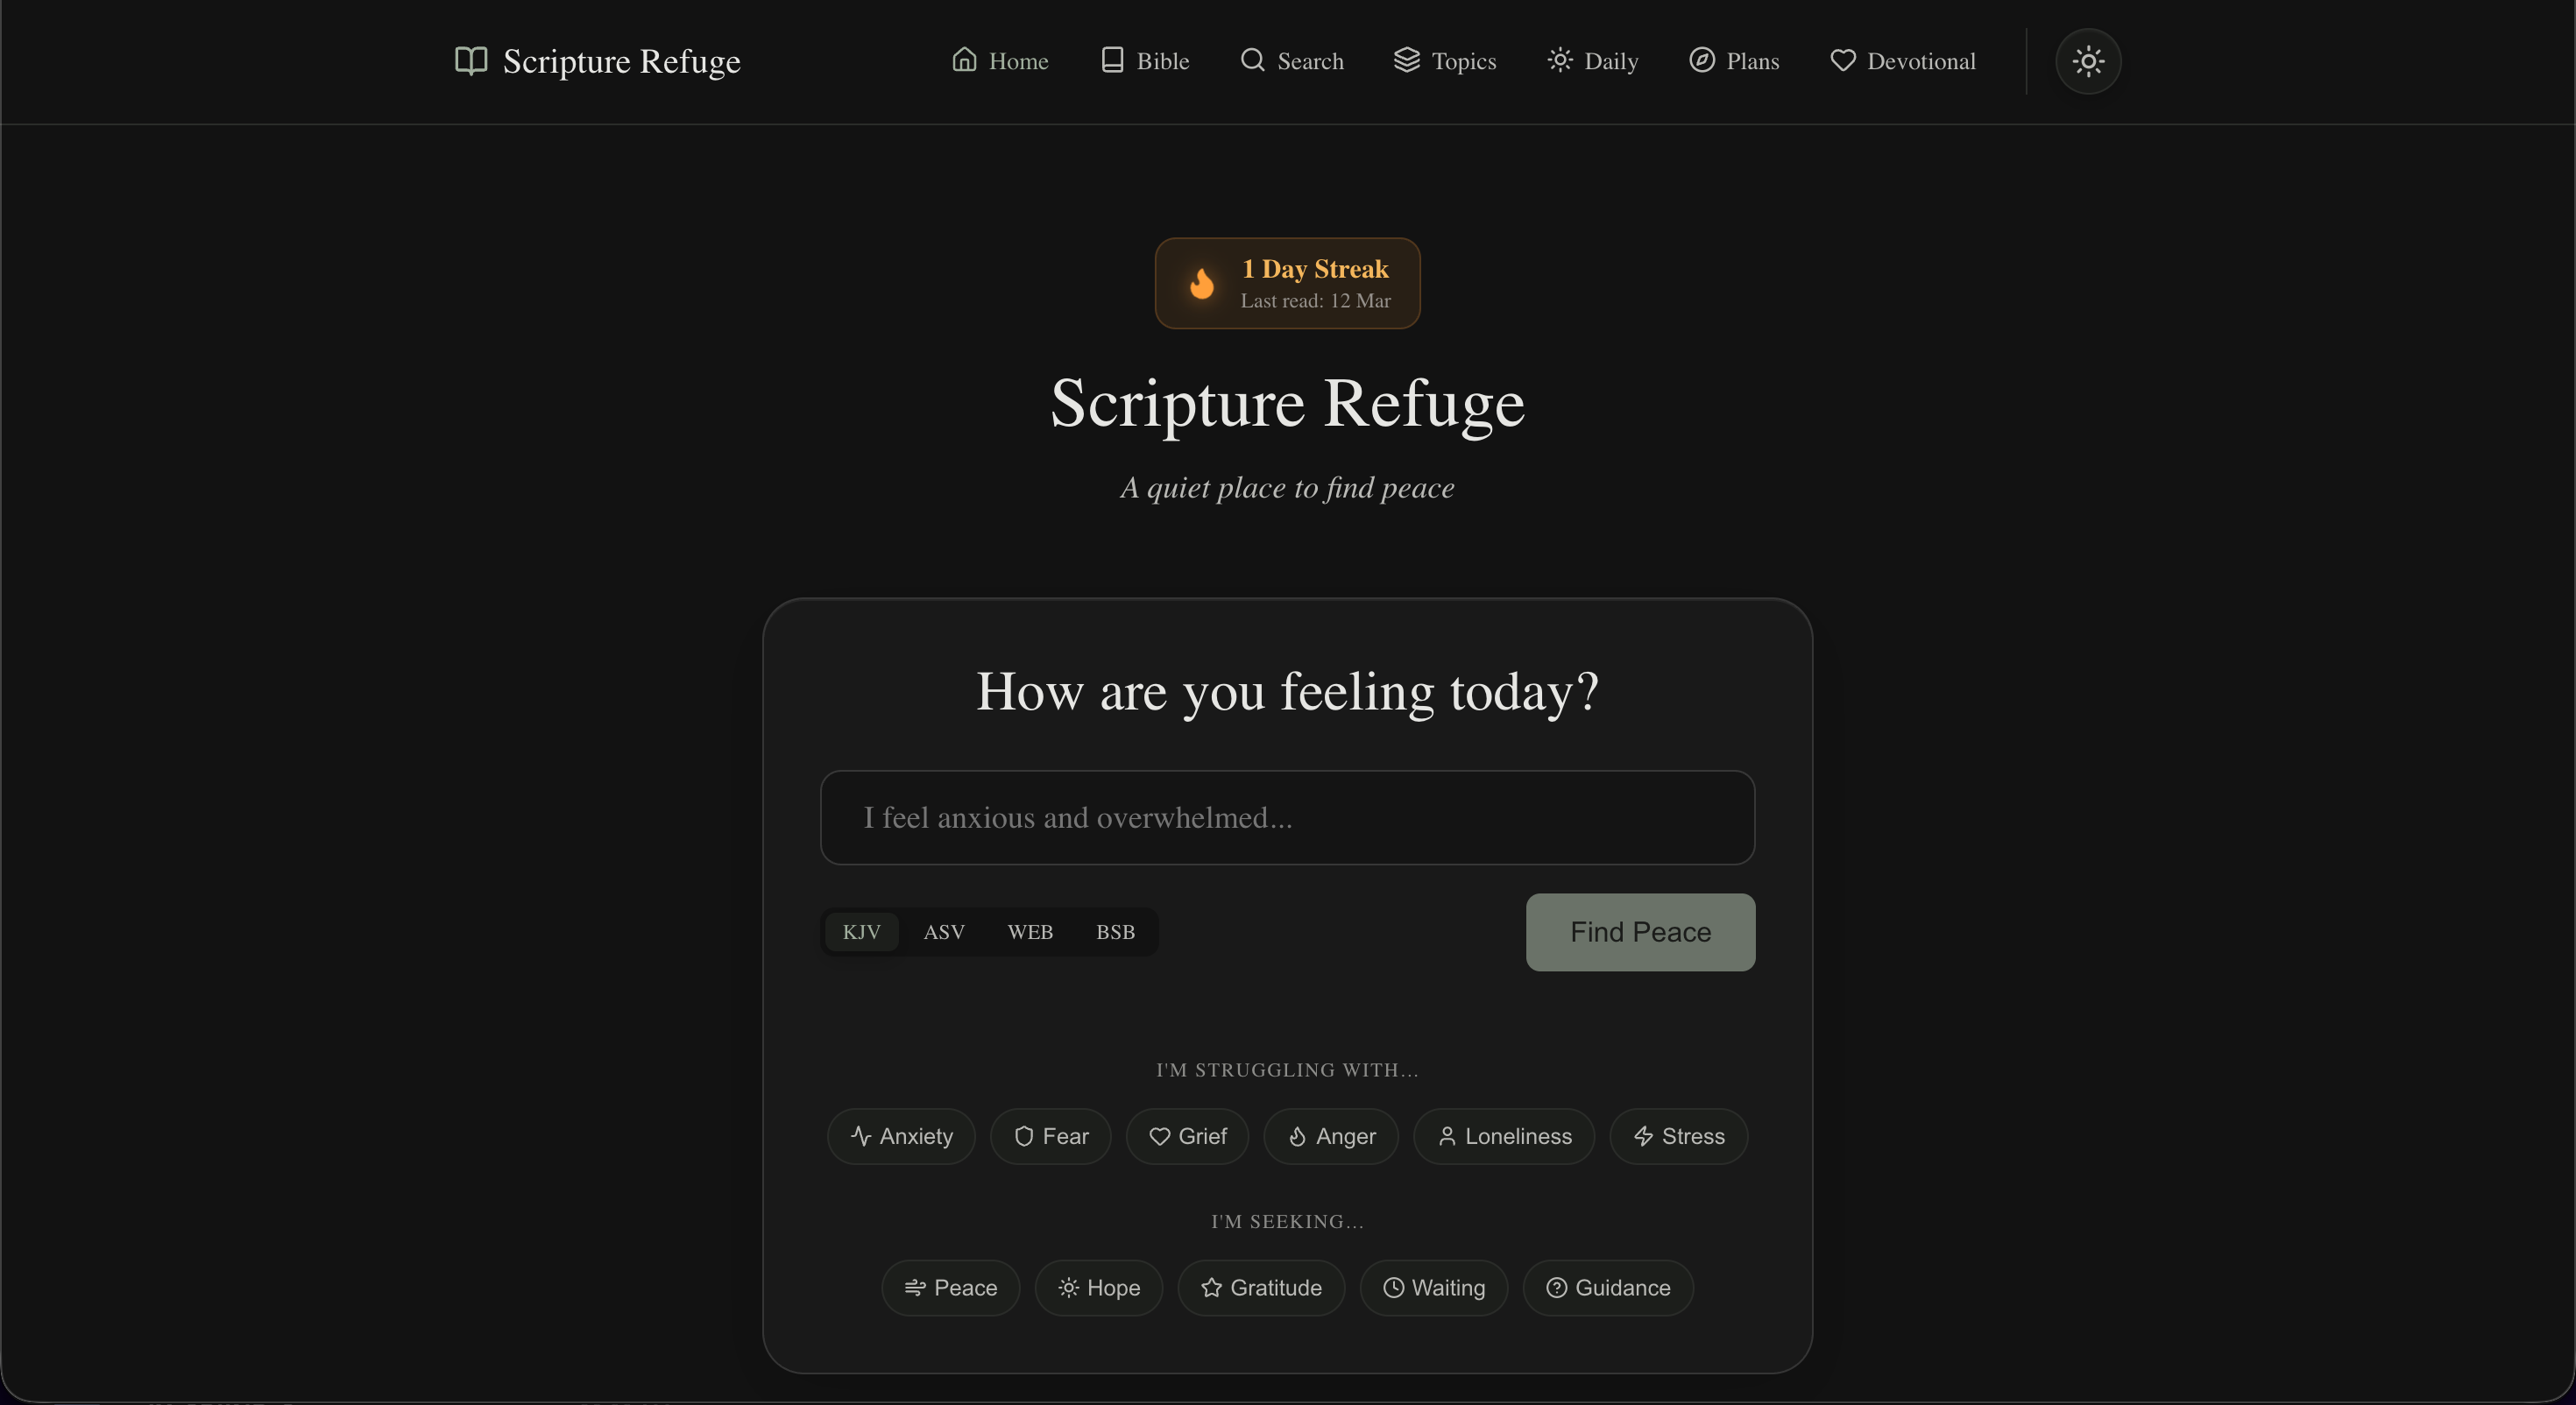Image resolution: width=2576 pixels, height=1405 pixels.
Task: Toggle the Hope seeking chip
Action: coord(1099,1288)
